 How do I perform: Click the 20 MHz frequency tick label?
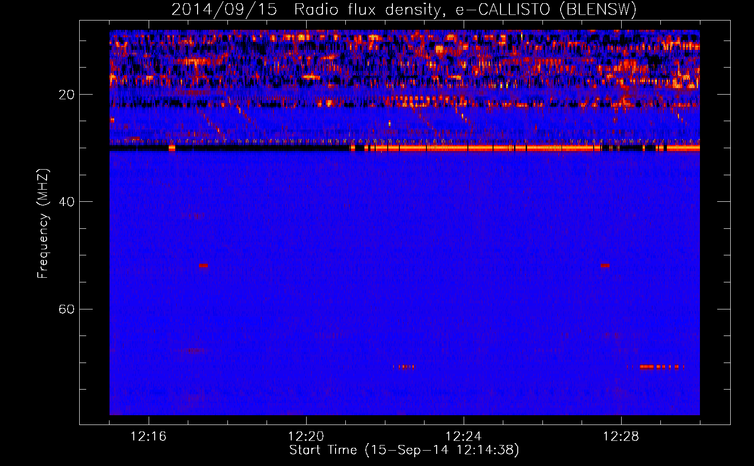(67, 95)
